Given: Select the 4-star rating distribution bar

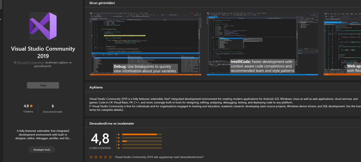Looking at the screenshot, I should coord(142,138).
